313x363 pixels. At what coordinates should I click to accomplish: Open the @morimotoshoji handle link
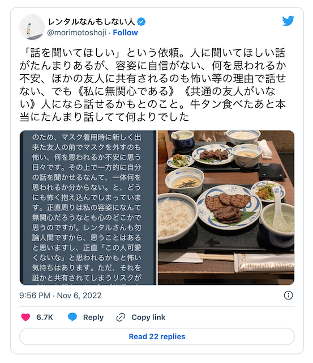tap(76, 33)
